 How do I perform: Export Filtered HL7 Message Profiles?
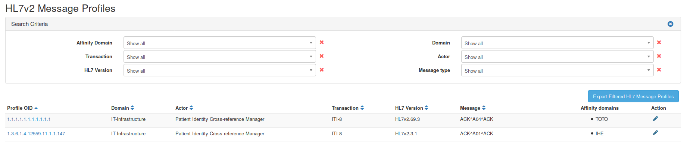633,96
